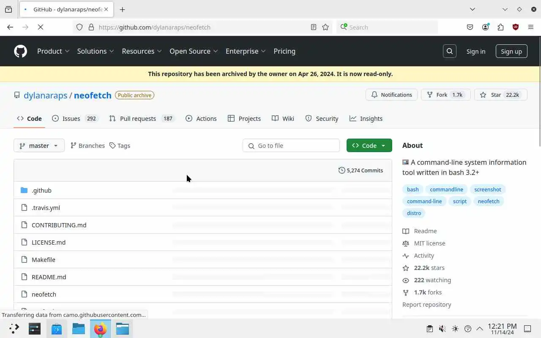Focus the Go to file input
Viewport: 541px width, 338px height.
tap(291, 145)
